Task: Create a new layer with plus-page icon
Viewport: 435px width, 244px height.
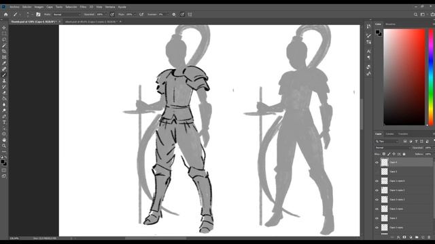Action: (423, 237)
